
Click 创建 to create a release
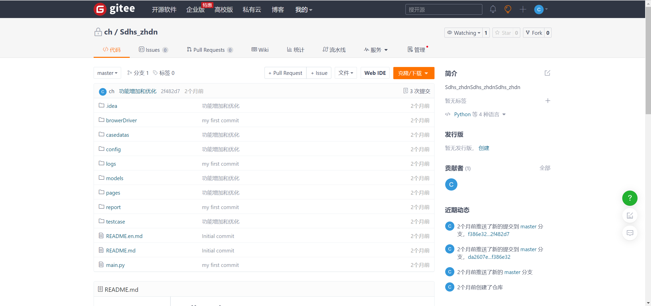(484, 148)
